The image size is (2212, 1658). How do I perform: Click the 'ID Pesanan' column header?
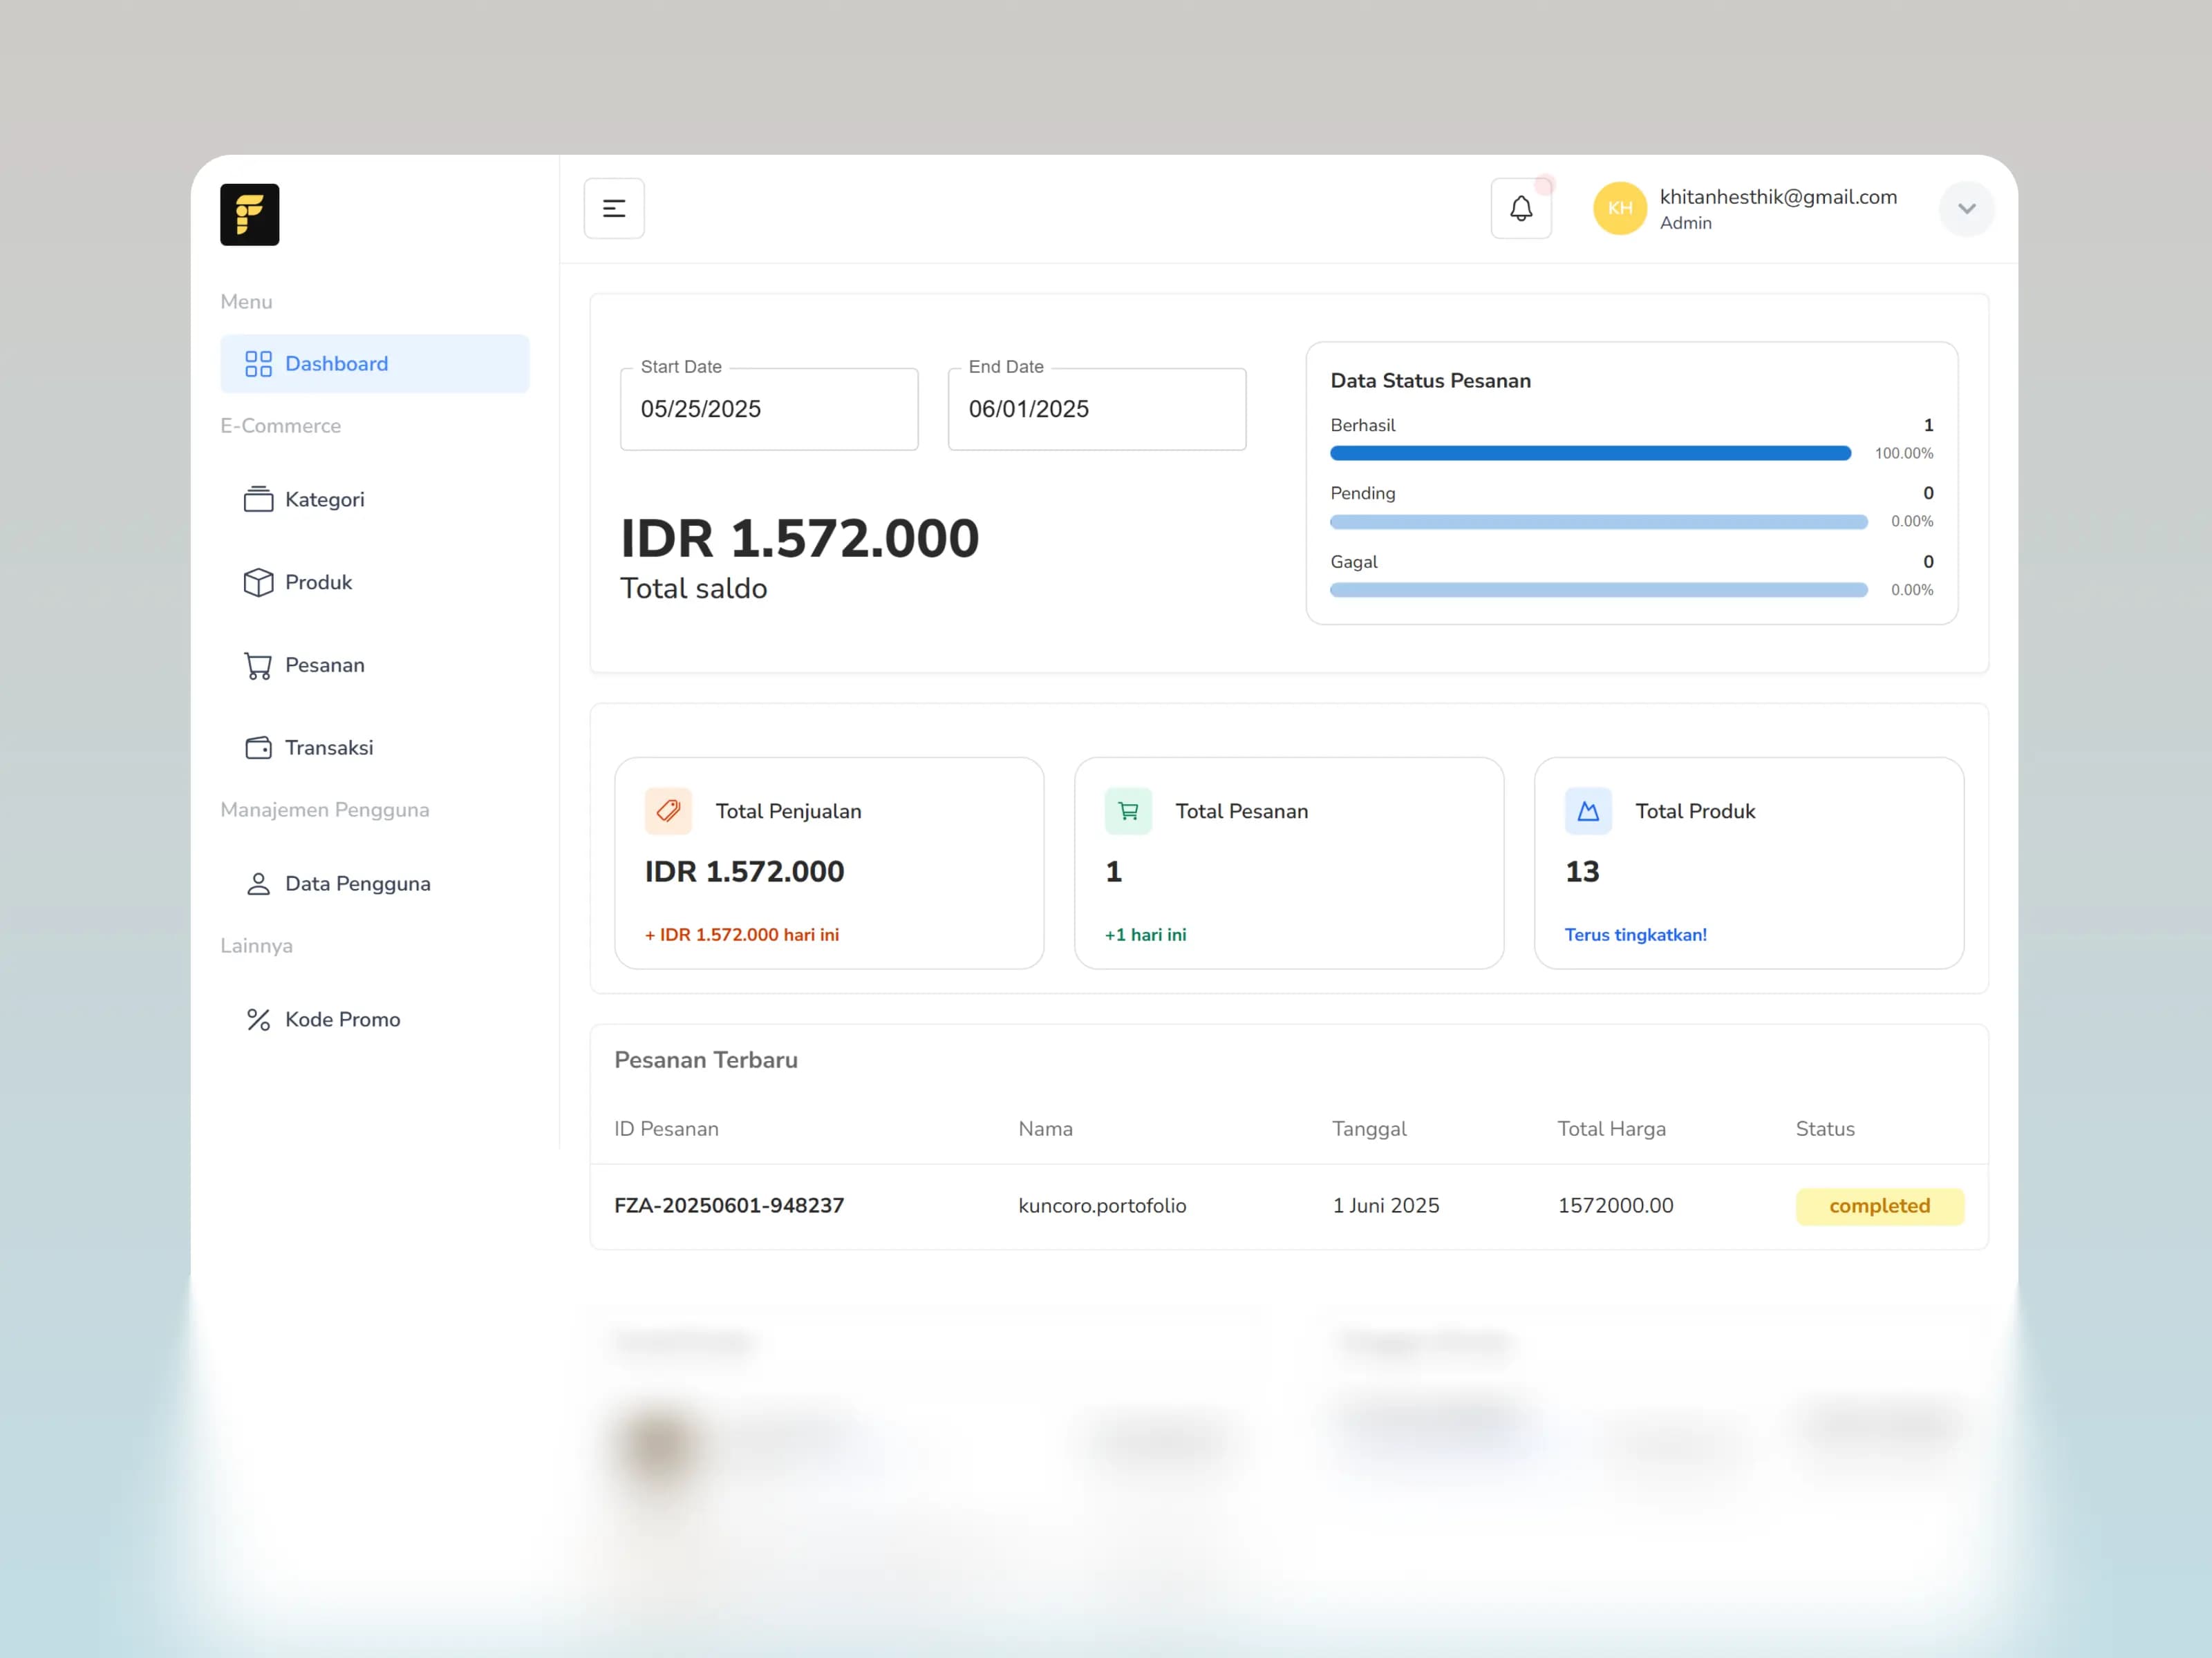pyautogui.click(x=666, y=1128)
